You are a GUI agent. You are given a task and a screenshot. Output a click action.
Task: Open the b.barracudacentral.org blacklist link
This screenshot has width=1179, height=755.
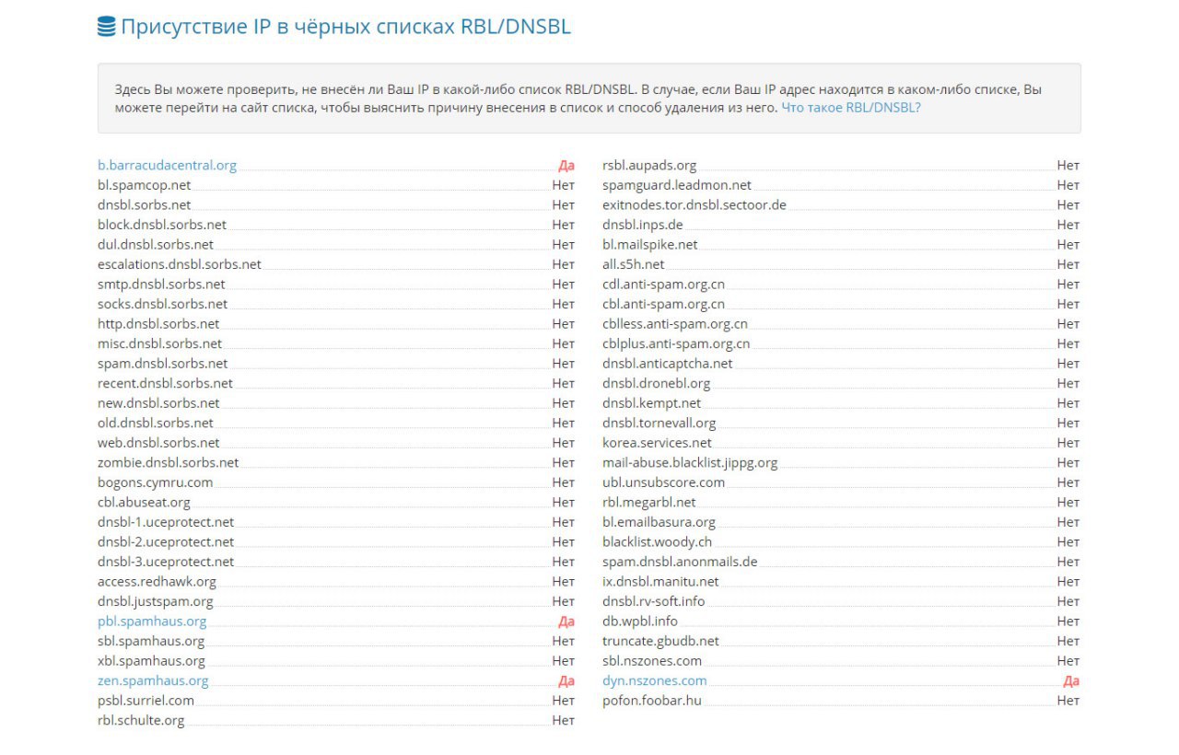pos(167,165)
